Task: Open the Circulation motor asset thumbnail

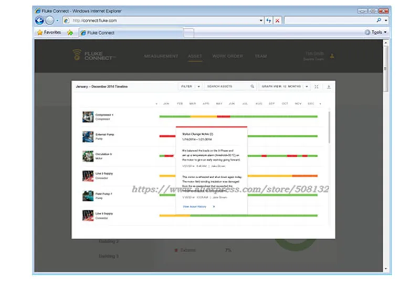Action: [88, 156]
